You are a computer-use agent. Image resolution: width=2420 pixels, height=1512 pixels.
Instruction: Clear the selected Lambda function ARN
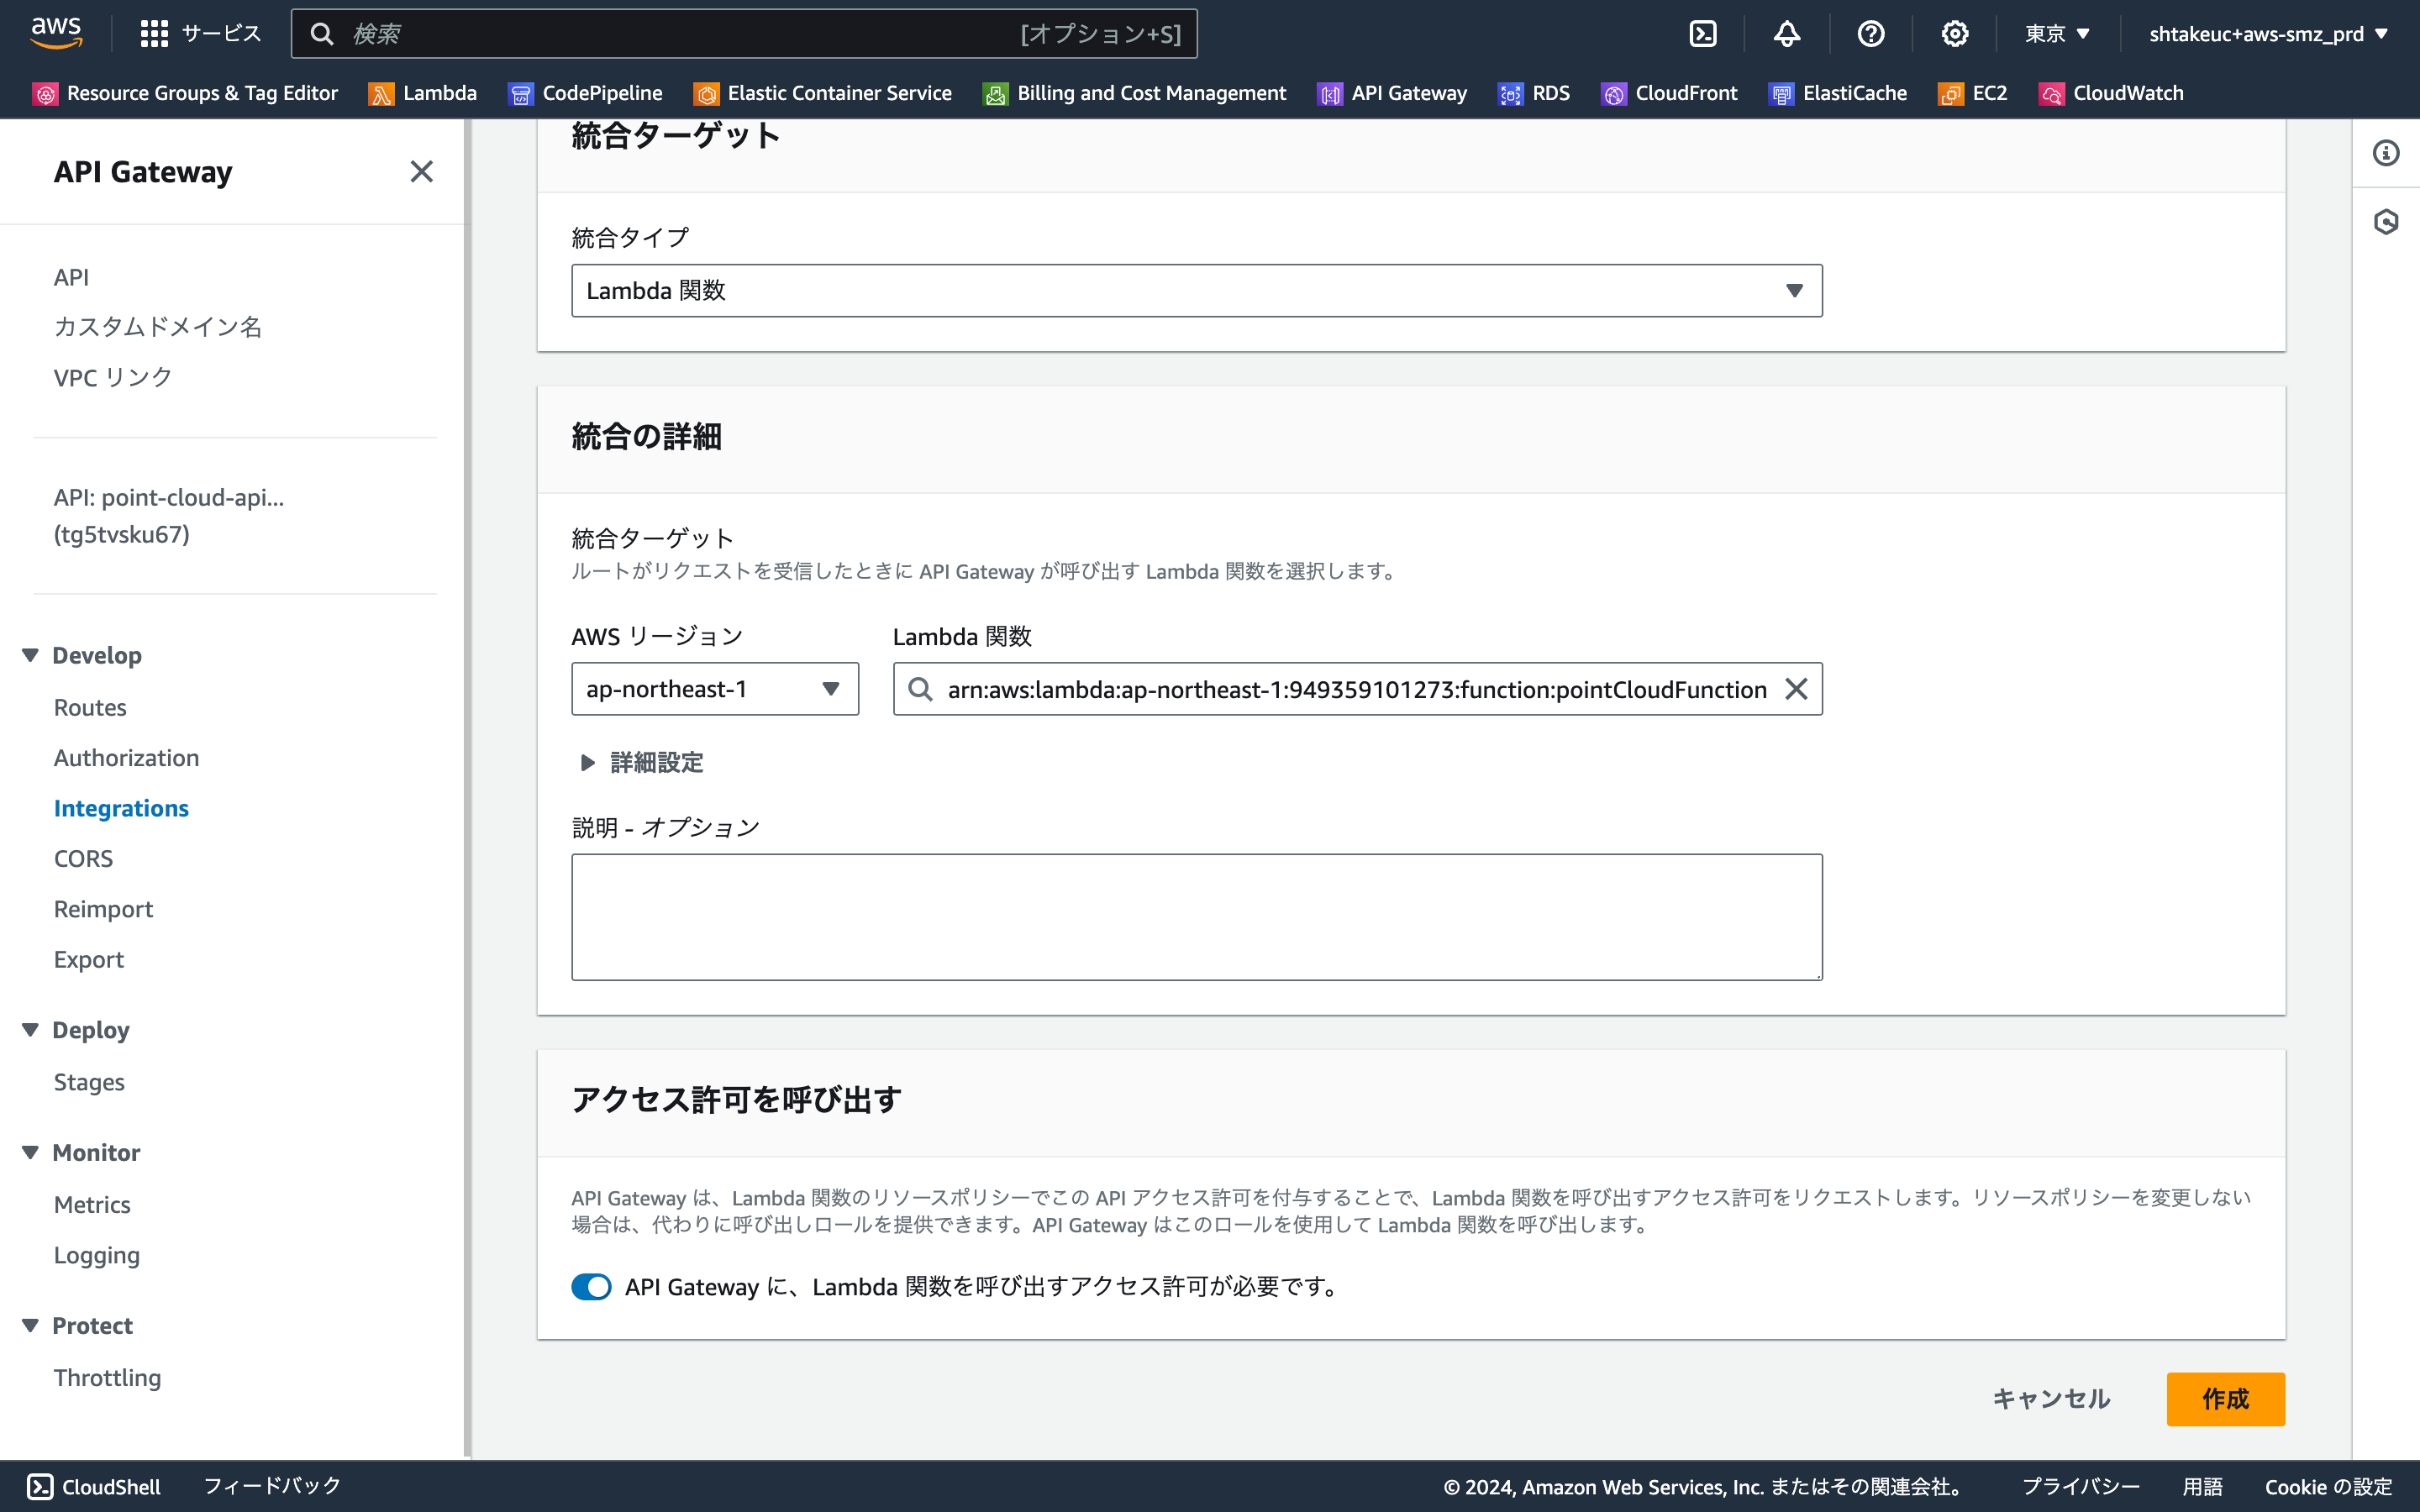[x=1796, y=689]
